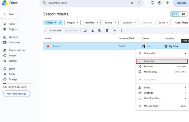Expand Organize submenu in context menu

(162, 93)
